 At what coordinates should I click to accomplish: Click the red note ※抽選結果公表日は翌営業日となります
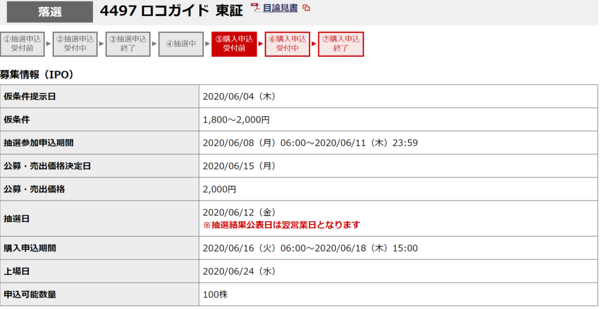point(281,225)
